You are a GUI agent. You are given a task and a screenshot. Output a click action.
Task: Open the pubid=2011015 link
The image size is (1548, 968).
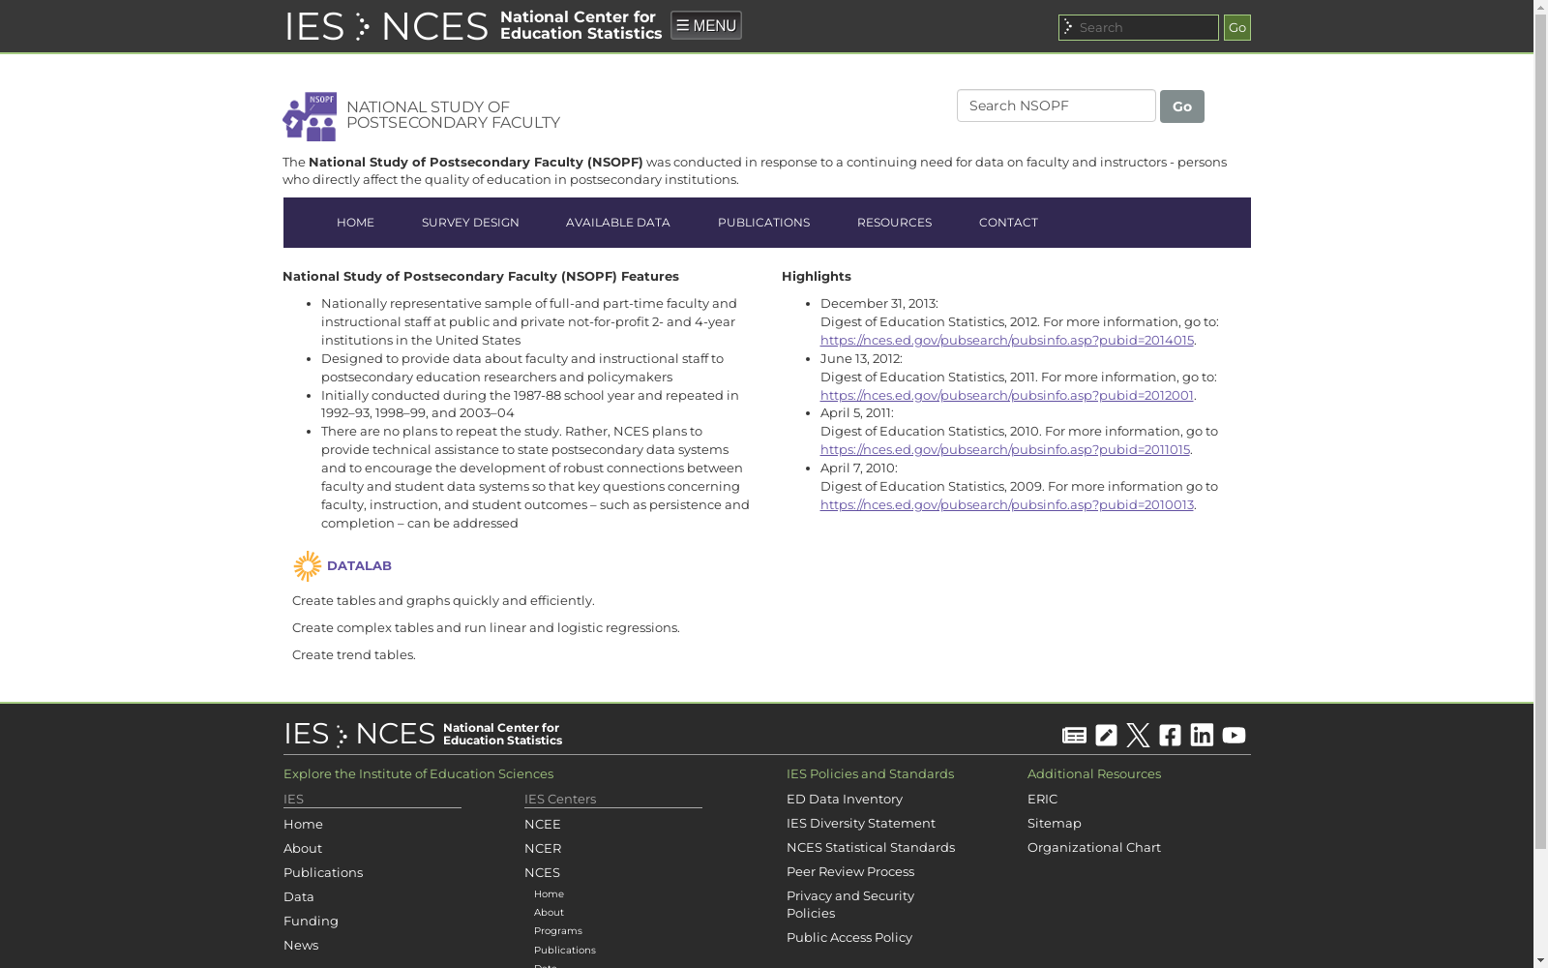[1004, 449]
